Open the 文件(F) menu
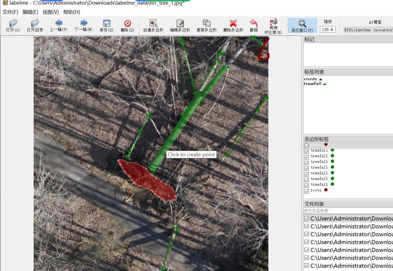The image size is (393, 271). coord(10,12)
